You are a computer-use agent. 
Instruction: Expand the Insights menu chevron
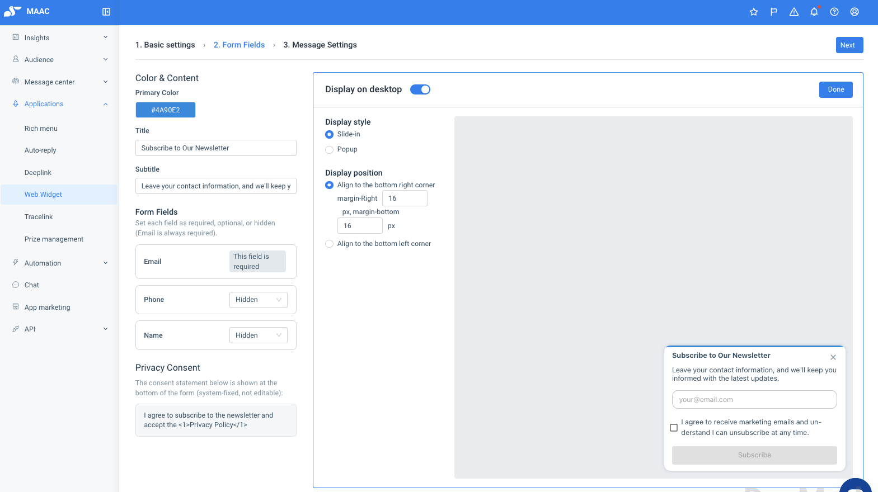tap(105, 37)
